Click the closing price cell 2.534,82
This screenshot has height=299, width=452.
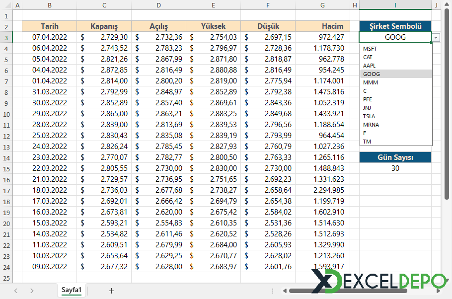click(104, 234)
